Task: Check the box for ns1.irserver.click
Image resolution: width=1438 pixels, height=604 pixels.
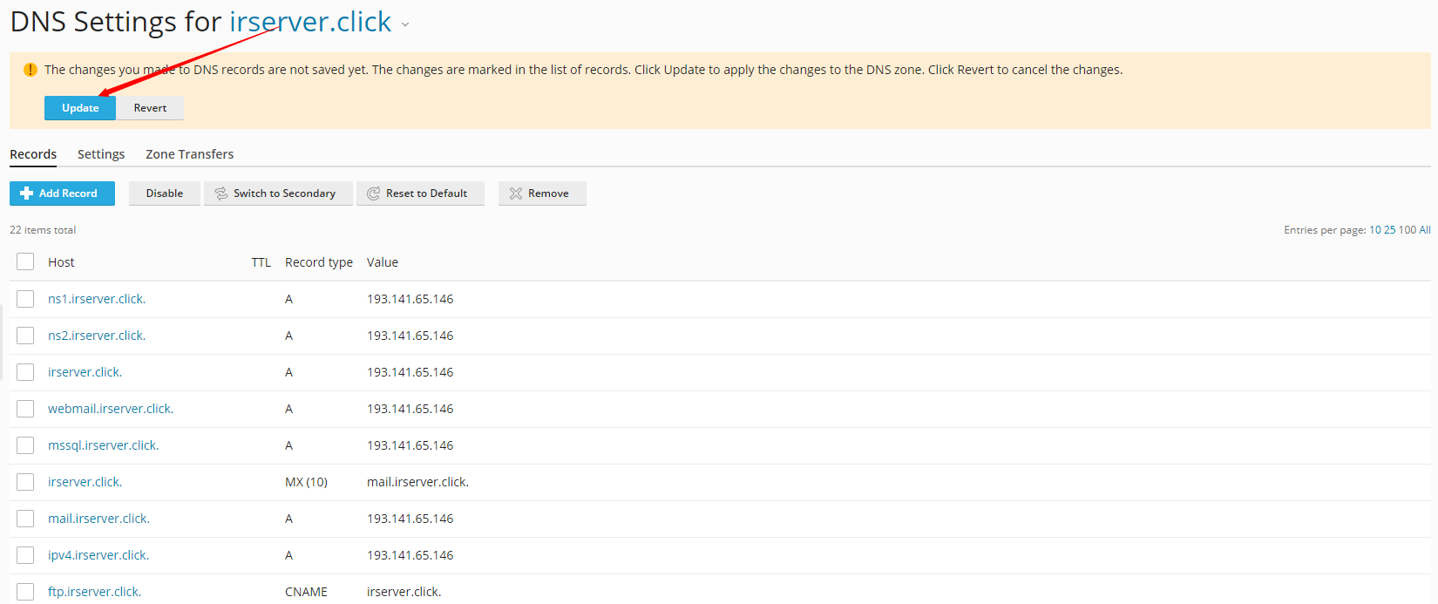Action: 25,299
